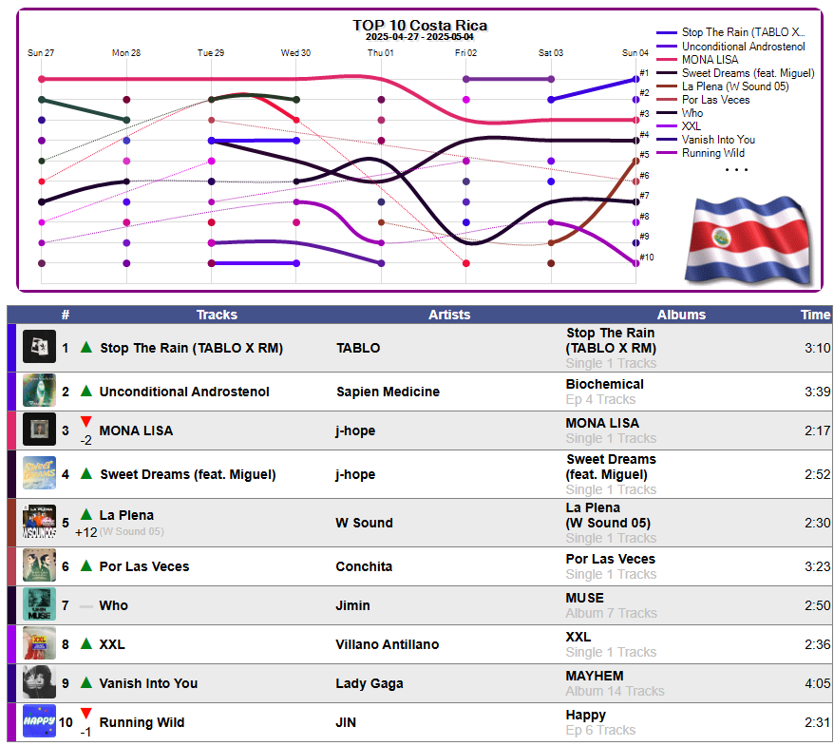Click green up arrow beside La Plena
The height and width of the screenshot is (746, 834).
tap(86, 514)
